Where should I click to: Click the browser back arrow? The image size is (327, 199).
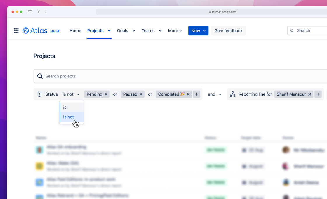pos(39,12)
